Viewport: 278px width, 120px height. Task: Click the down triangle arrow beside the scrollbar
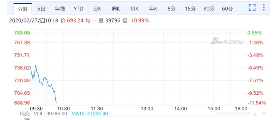264,114
